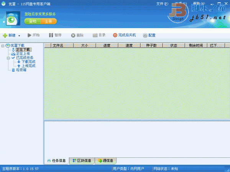
Task: Click 主程序版本：1.0.15.57 status text
Action: (20, 169)
